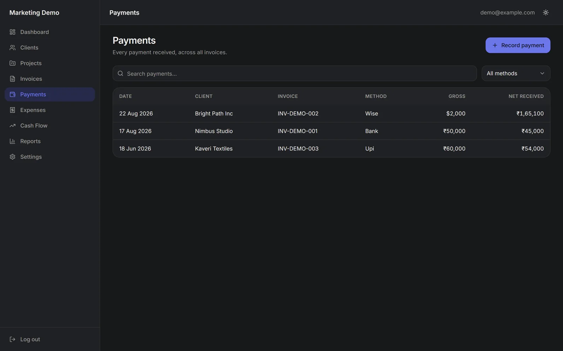Click the ₹54,000 net amount
The width and height of the screenshot is (563, 351).
[x=532, y=148]
